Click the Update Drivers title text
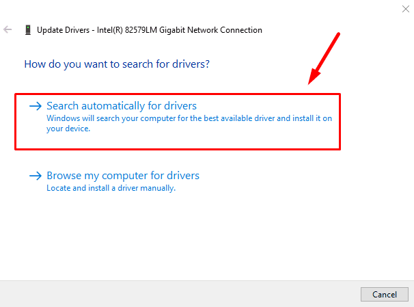414x307 pixels. point(150,30)
